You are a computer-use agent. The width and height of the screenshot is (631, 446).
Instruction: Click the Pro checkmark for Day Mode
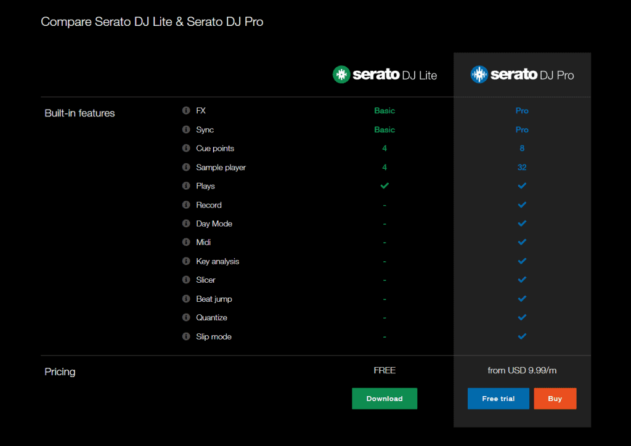522,223
